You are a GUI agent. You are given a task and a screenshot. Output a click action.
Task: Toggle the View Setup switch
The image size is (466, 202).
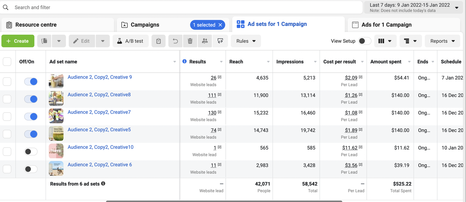pos(365,41)
